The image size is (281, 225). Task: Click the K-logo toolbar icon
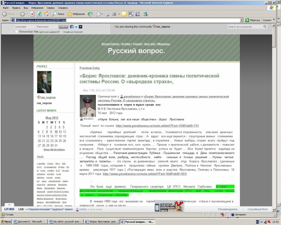131,14
